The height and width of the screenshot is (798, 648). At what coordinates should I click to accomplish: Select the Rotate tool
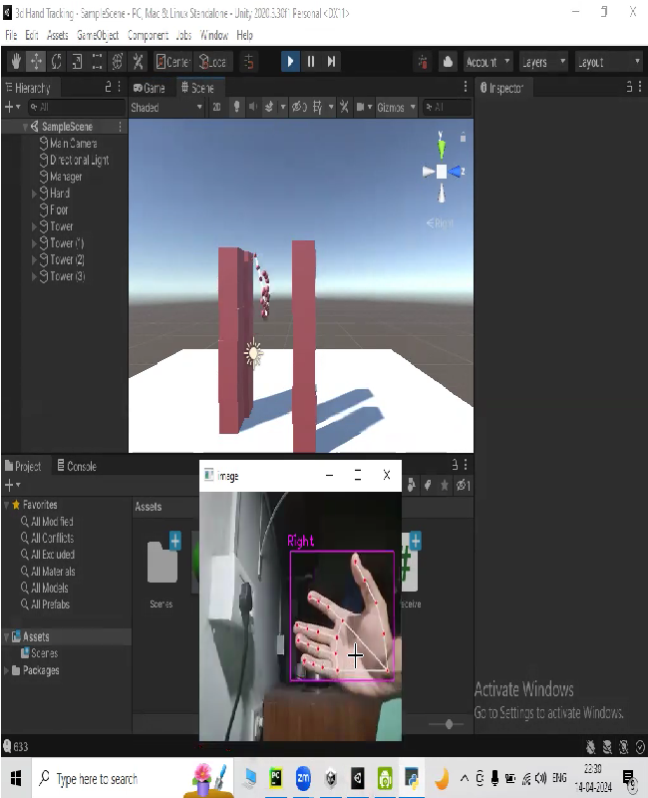click(57, 62)
